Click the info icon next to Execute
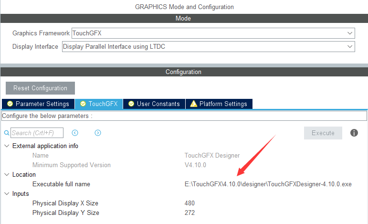This screenshot has width=368, height=224. tap(354, 133)
